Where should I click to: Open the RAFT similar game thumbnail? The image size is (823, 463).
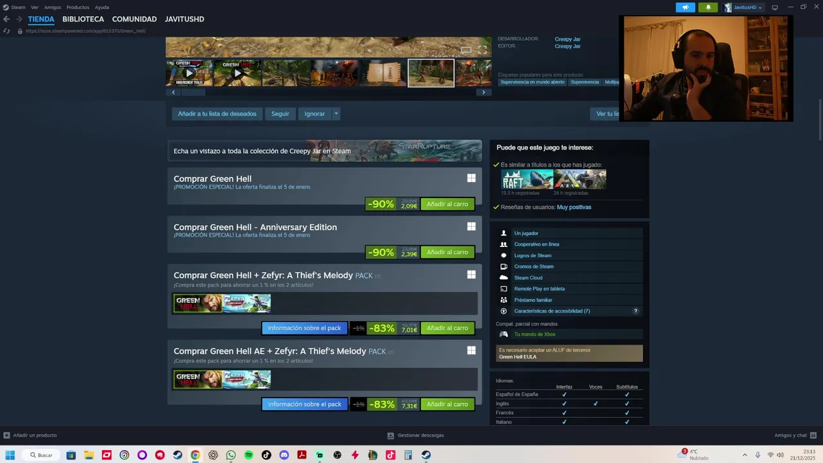[x=527, y=179]
